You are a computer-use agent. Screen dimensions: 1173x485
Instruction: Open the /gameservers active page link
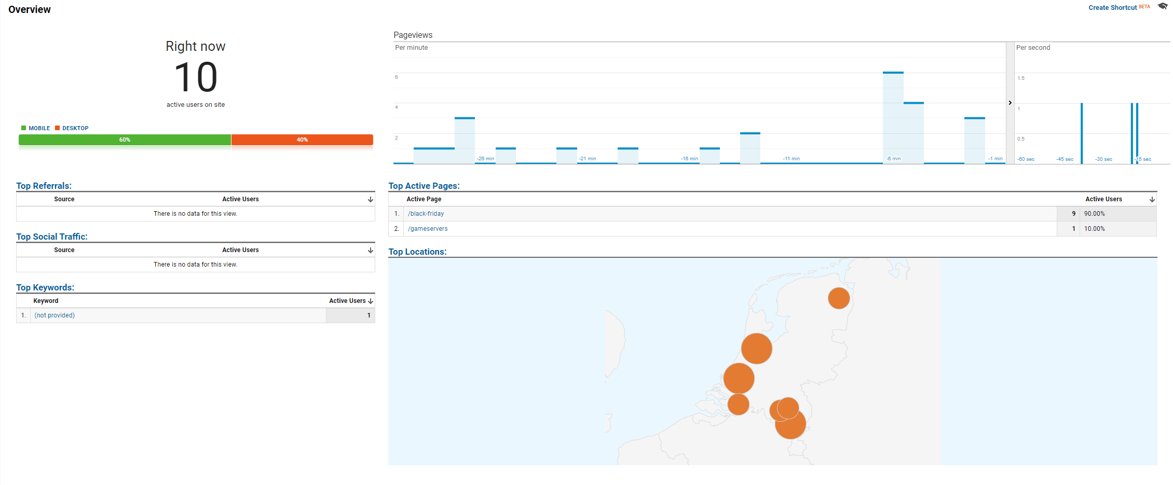coord(428,229)
